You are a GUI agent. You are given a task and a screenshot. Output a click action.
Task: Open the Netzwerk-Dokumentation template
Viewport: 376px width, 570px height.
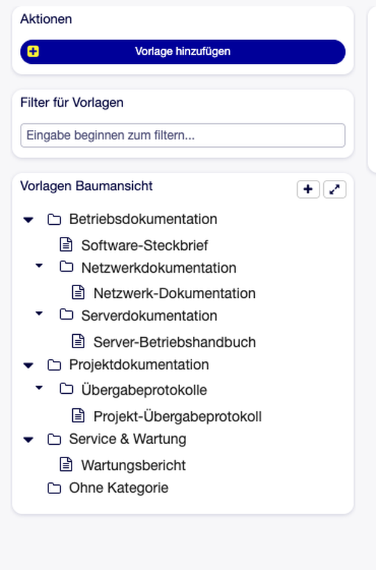[175, 294]
